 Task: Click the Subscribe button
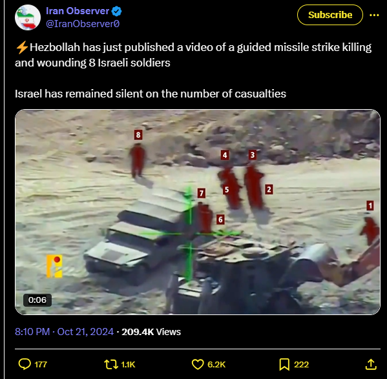click(x=330, y=15)
